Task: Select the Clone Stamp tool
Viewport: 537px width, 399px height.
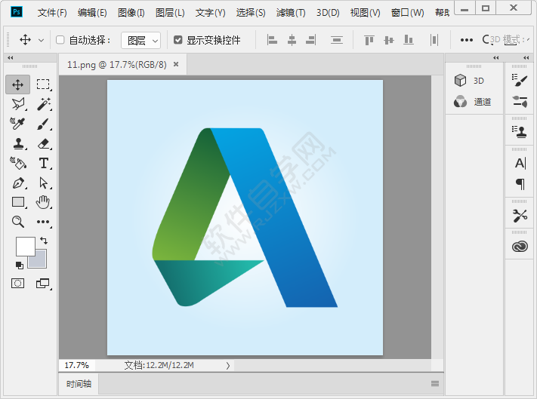Action: point(18,143)
